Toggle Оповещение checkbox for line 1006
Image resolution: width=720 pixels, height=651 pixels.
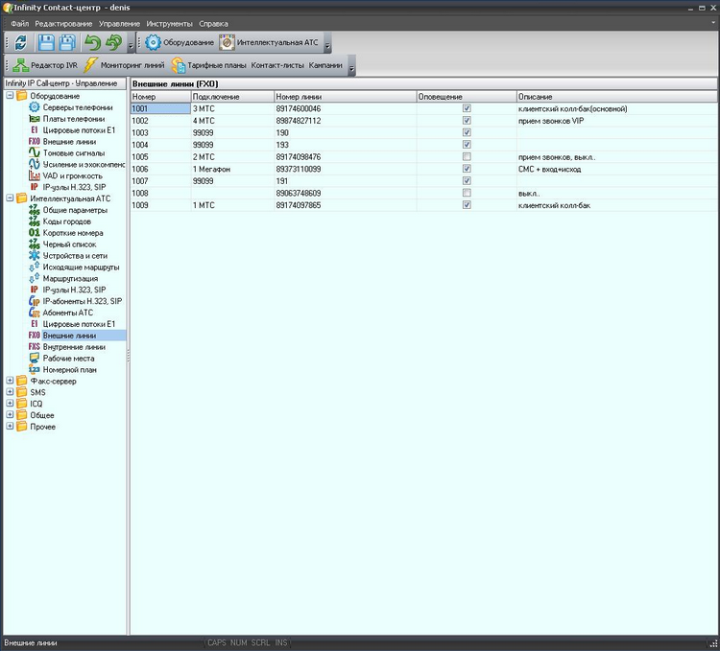coord(467,169)
